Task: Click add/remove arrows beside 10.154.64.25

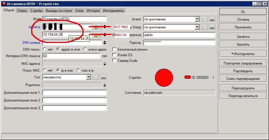Action: click(105, 35)
